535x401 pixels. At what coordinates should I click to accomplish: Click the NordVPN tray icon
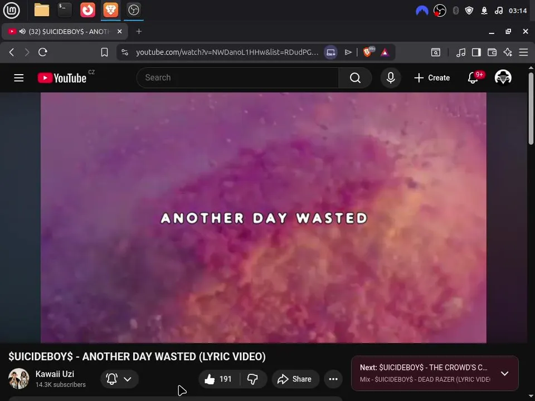point(422,11)
